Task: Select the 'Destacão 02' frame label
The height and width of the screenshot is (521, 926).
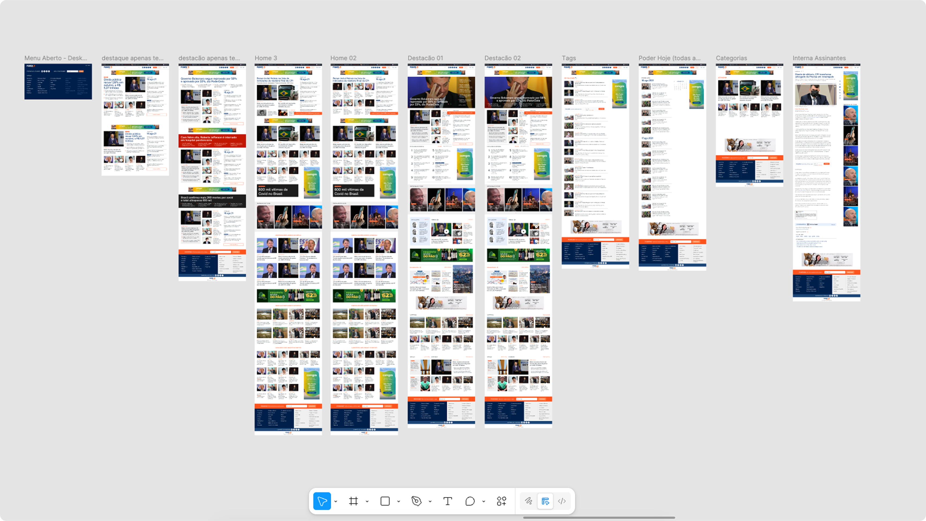Action: pyautogui.click(x=503, y=58)
